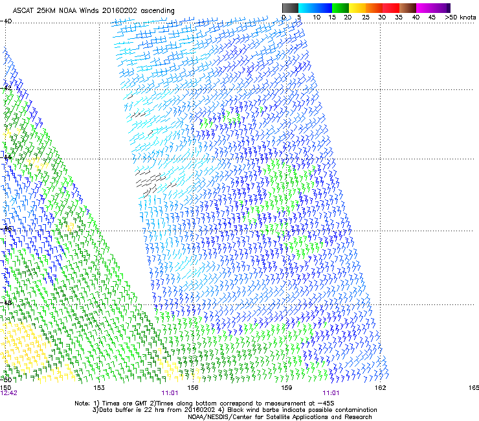
Task: Click the magenta 40-45 knots legend swatch
Action: coord(425,8)
